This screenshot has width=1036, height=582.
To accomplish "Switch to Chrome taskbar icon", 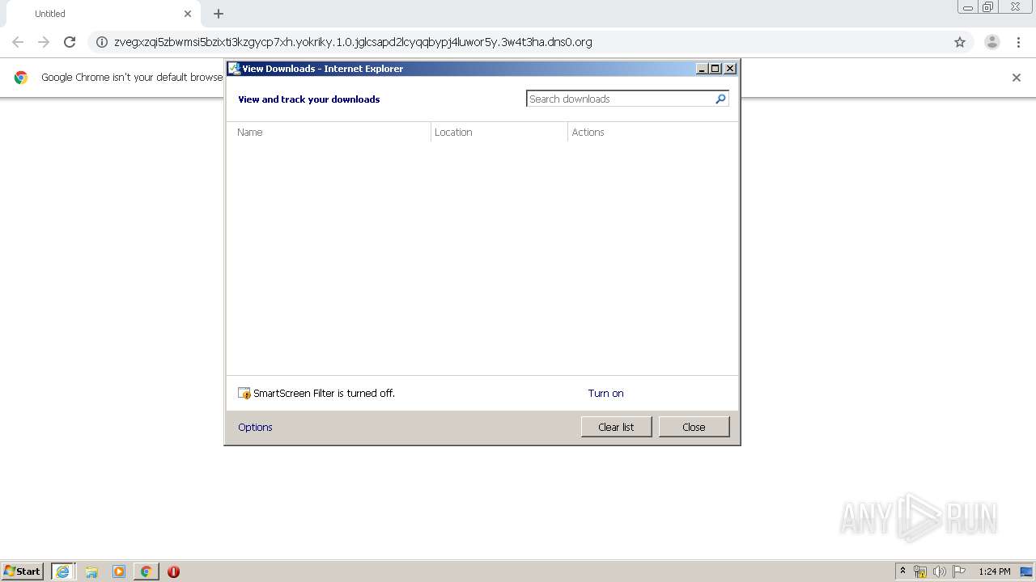I will (146, 571).
